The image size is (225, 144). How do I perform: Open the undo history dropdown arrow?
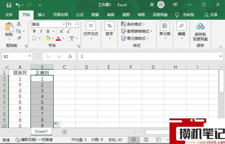23,5
